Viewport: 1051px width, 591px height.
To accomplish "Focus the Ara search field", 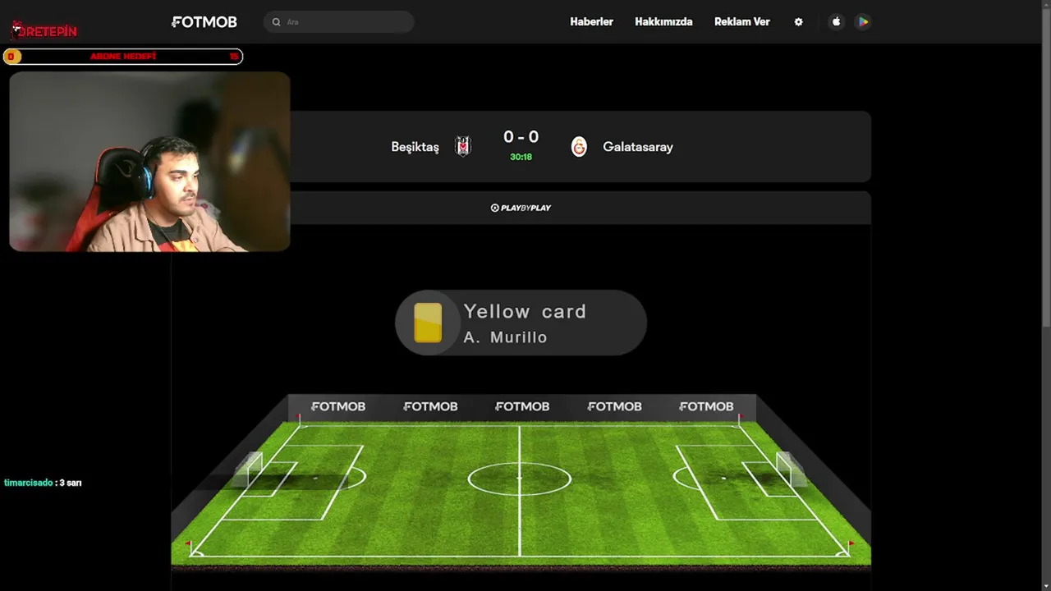I will tap(338, 22).
